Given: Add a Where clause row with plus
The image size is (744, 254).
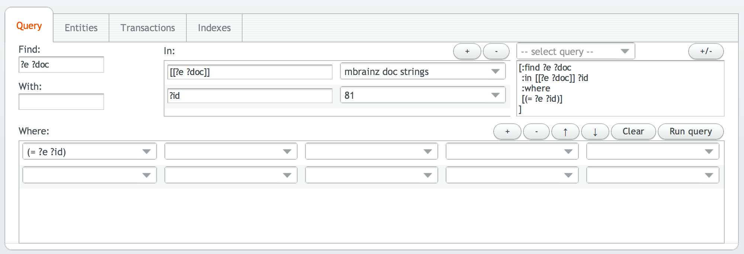Looking at the screenshot, I should click(x=507, y=131).
